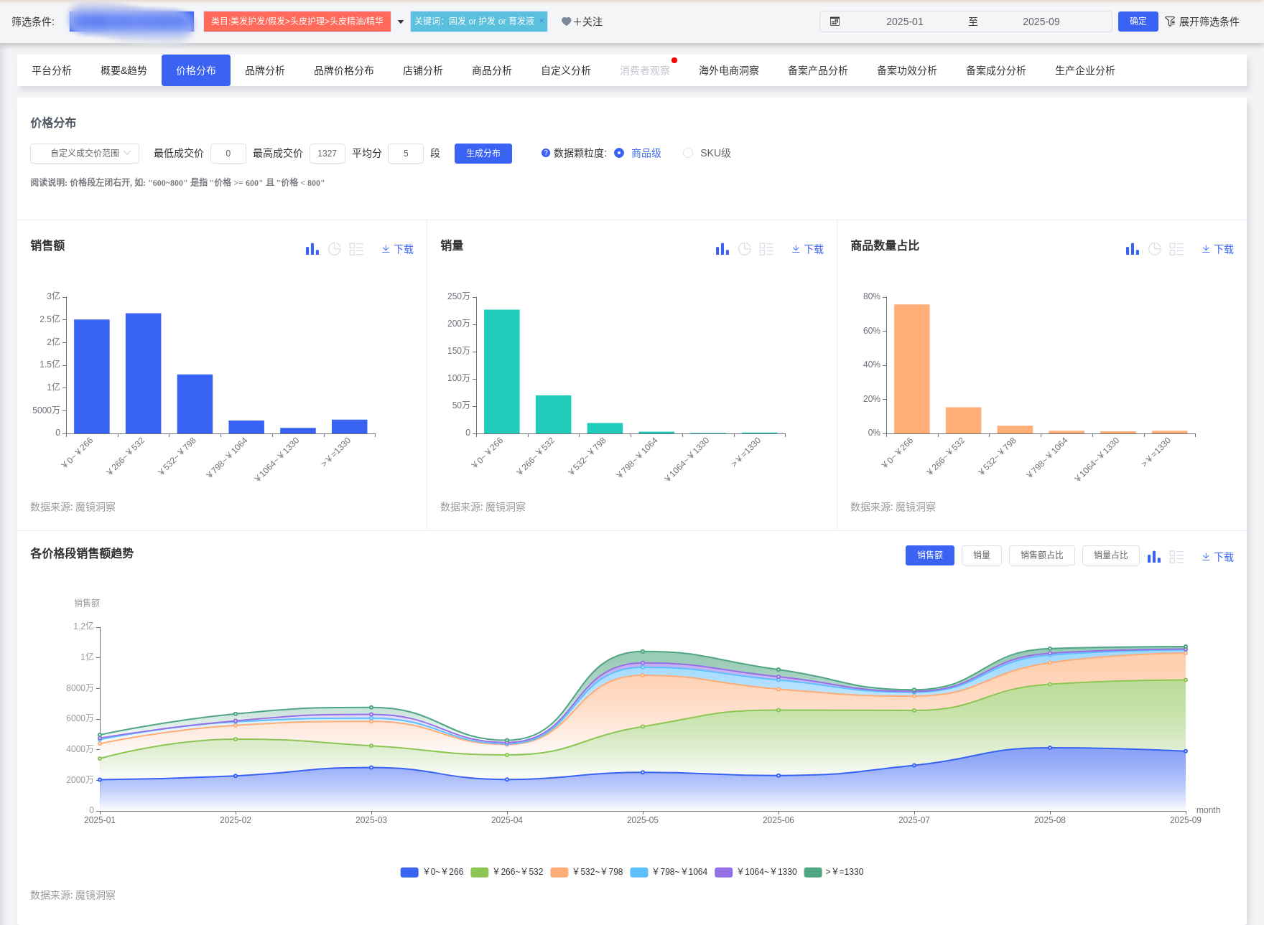The image size is (1264, 925).
Task: Toggle the 销售额占比 trend view
Action: point(1041,555)
